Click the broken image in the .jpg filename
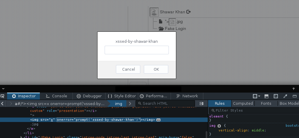Screen dimensions: 299x138 pyautogui.click(x=172, y=22)
